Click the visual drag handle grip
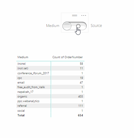Screen dimensions: 134x138 [75, 15]
